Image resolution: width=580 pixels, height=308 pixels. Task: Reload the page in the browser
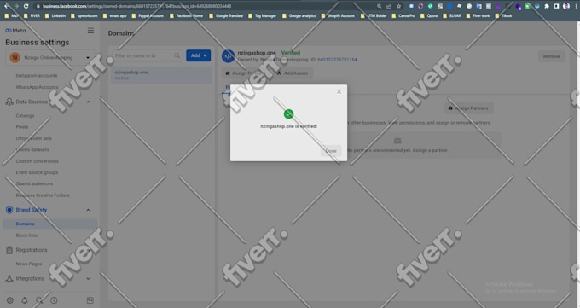coord(26,6)
